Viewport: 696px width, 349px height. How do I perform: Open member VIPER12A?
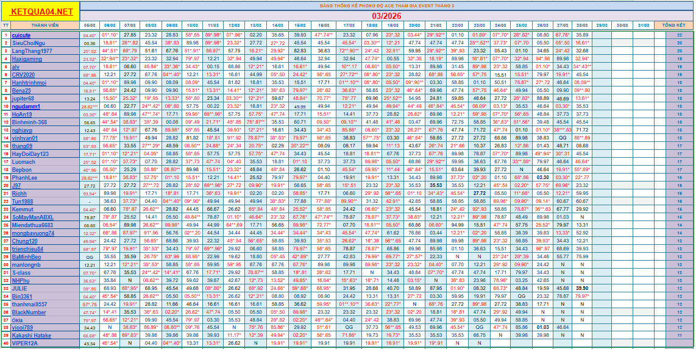coord(25,344)
